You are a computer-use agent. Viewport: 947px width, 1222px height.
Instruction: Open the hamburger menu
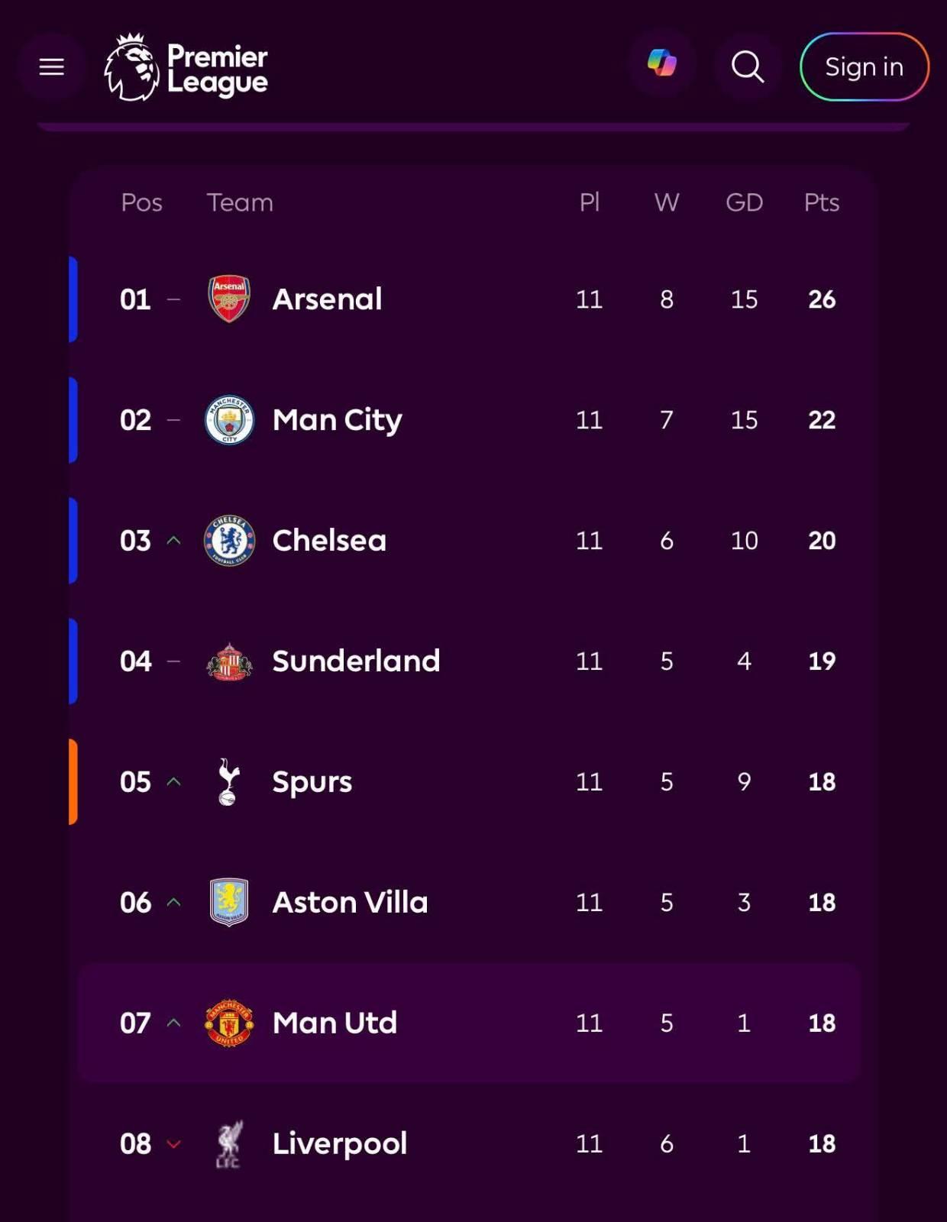[51, 67]
